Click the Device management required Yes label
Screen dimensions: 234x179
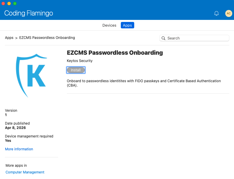7,140
